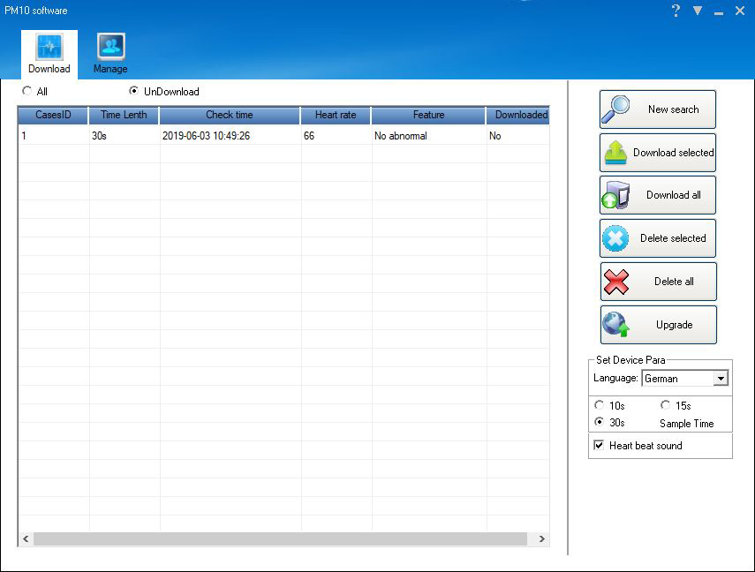Click the Download all device icon
The height and width of the screenshot is (572, 755).
[615, 195]
